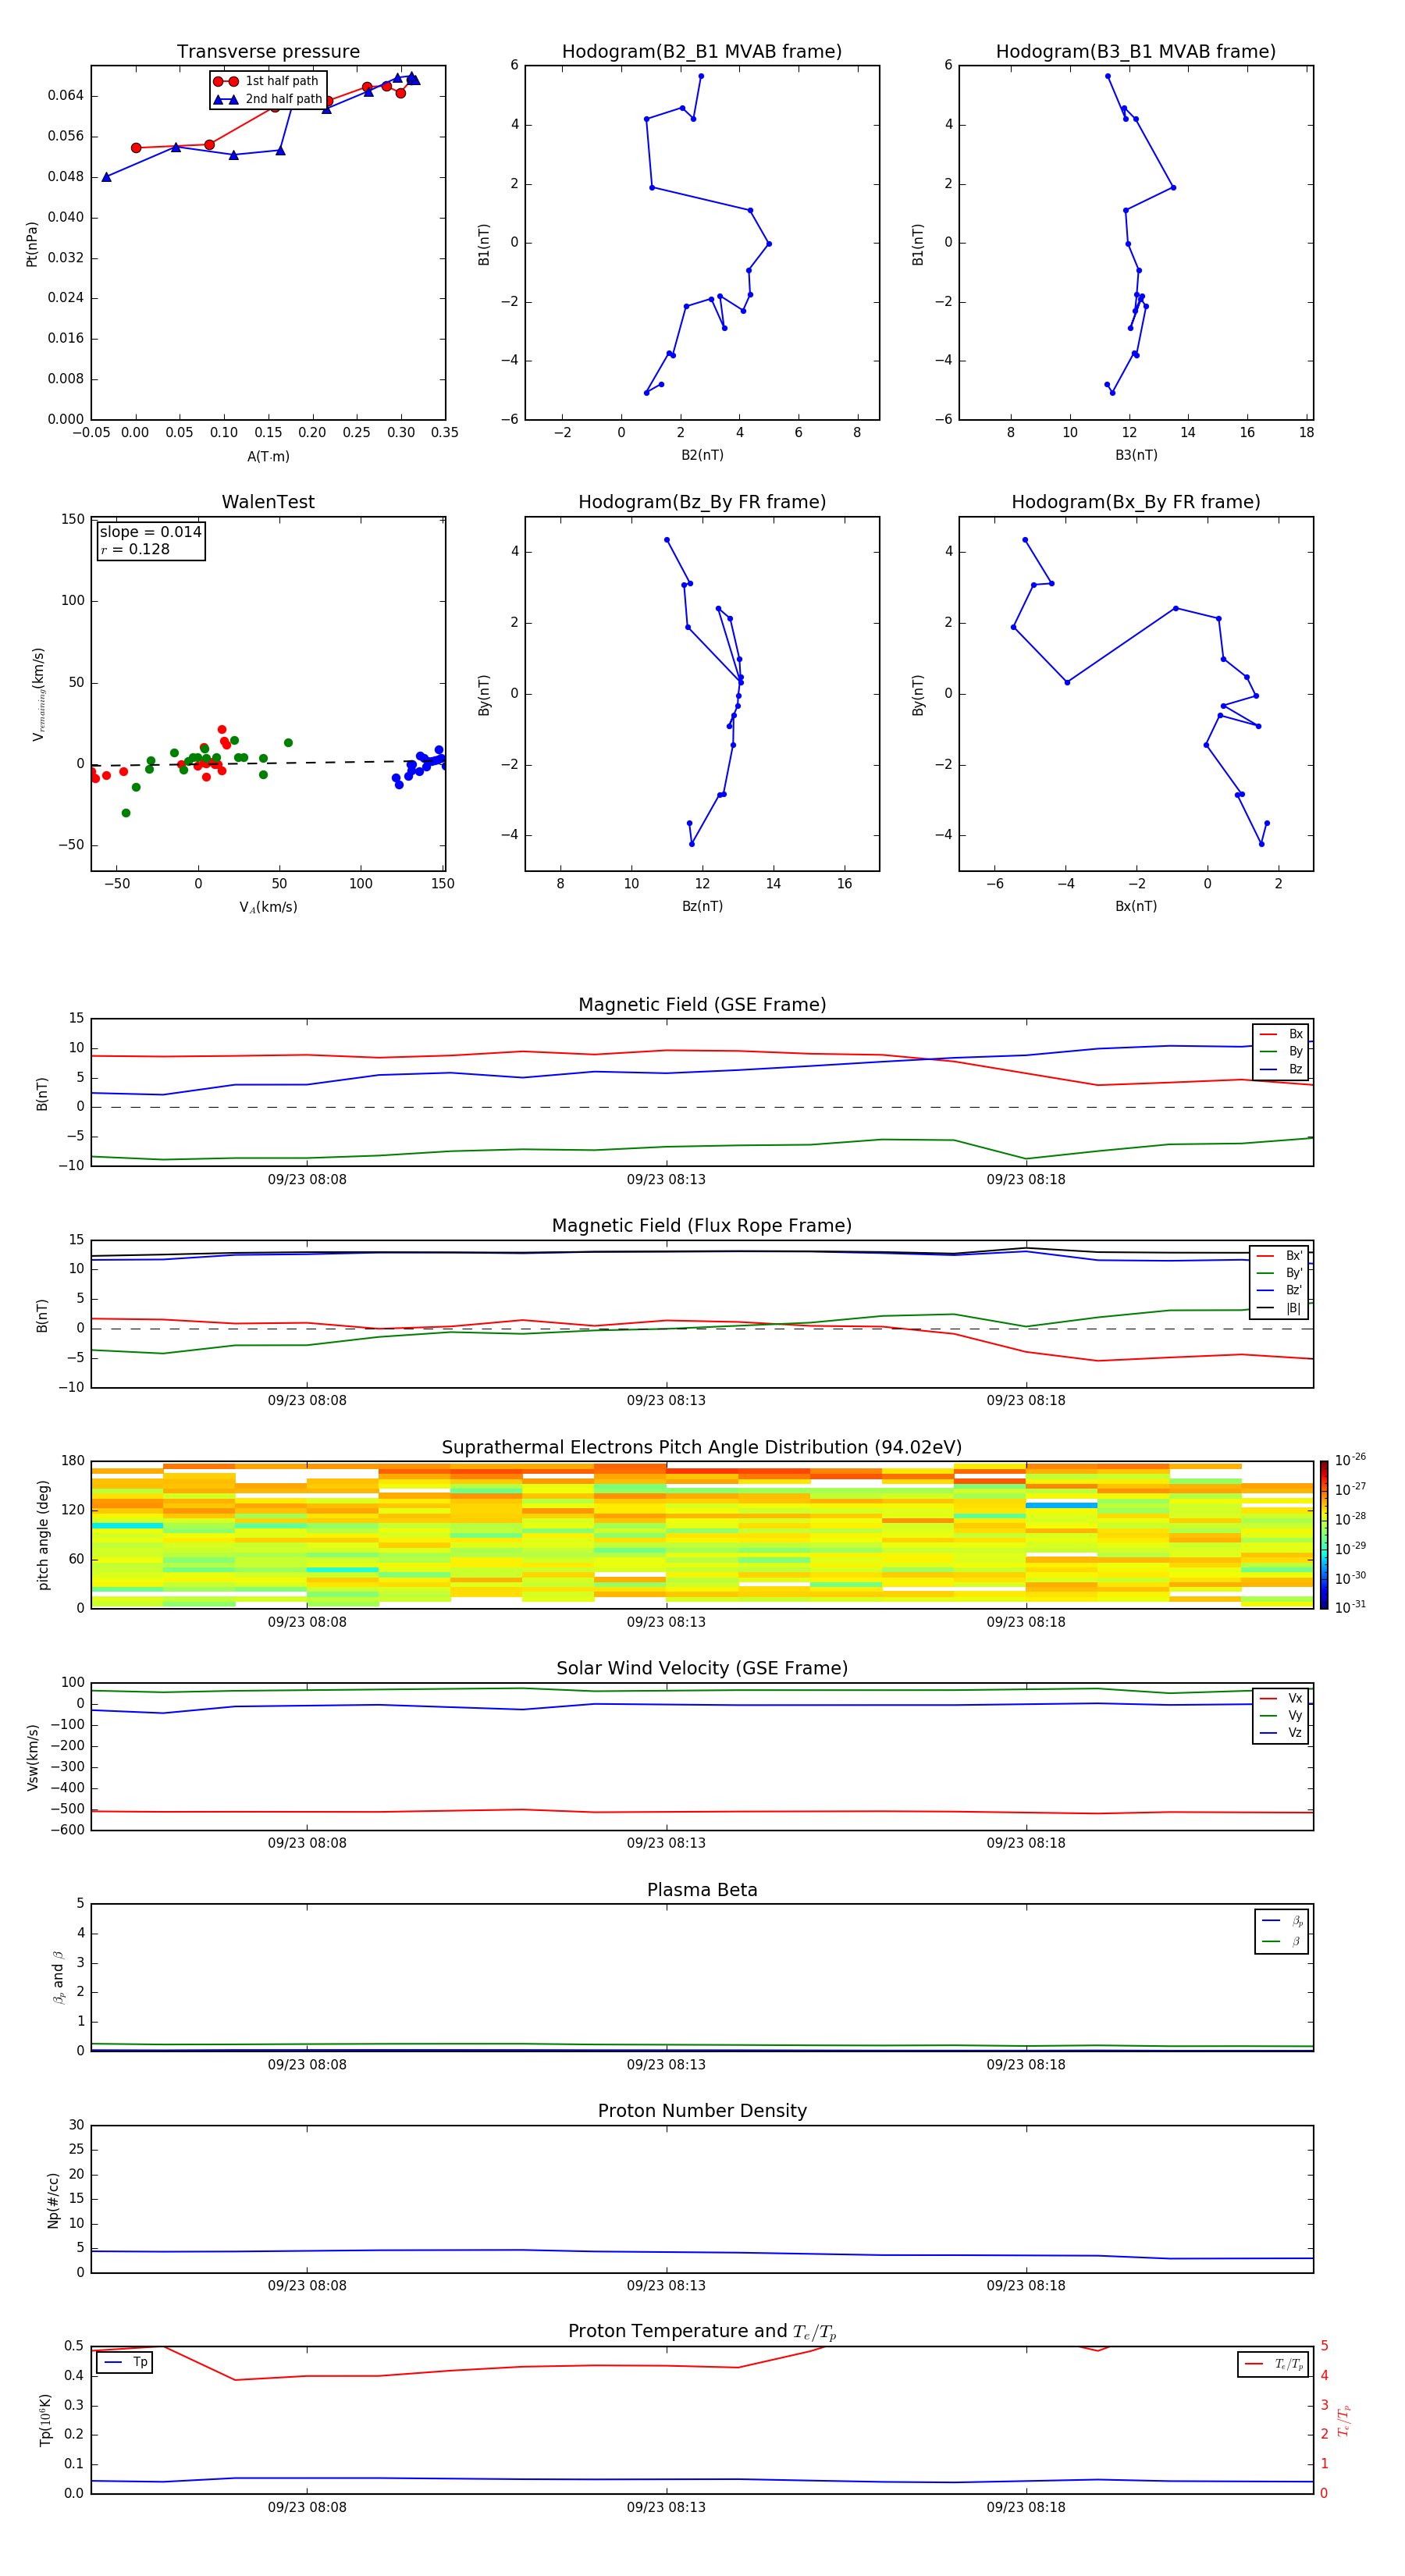Image resolution: width=1405 pixels, height=2576 pixels.
Task: Select the Bz entry in the GSE magnetic field legend
Action: [x=1281, y=1070]
